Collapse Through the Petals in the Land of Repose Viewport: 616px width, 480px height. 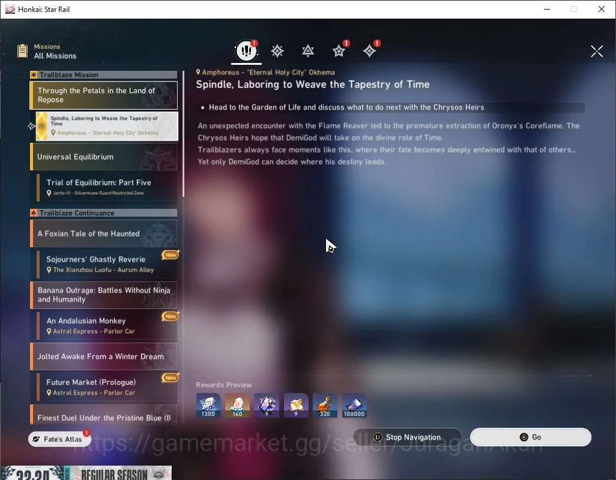click(104, 95)
